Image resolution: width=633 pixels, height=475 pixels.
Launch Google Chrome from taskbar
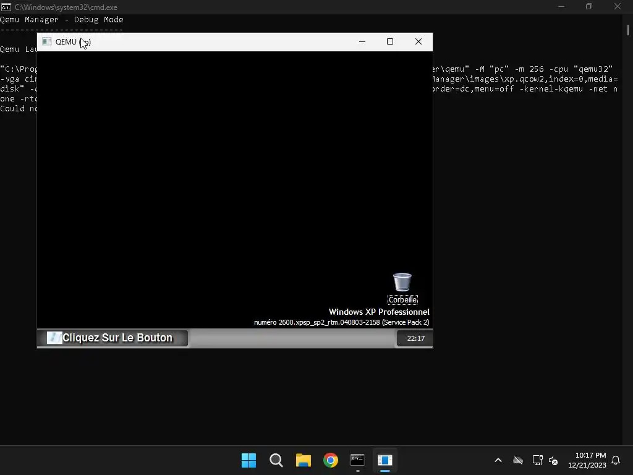pos(331,460)
